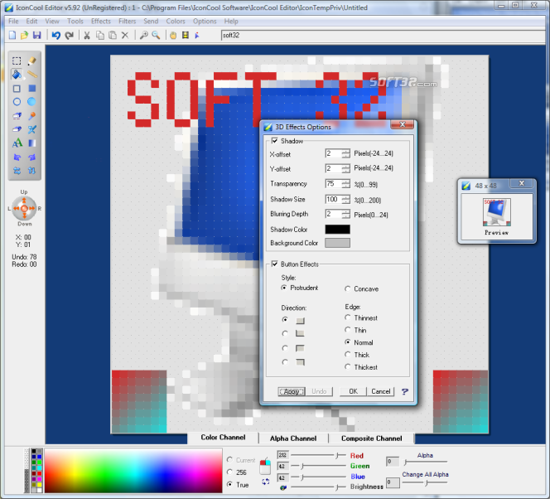Switch to the Composite Channel tab

pyautogui.click(x=372, y=438)
